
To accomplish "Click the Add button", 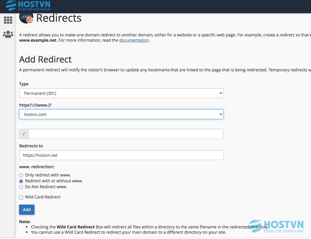I will coord(27,210).
